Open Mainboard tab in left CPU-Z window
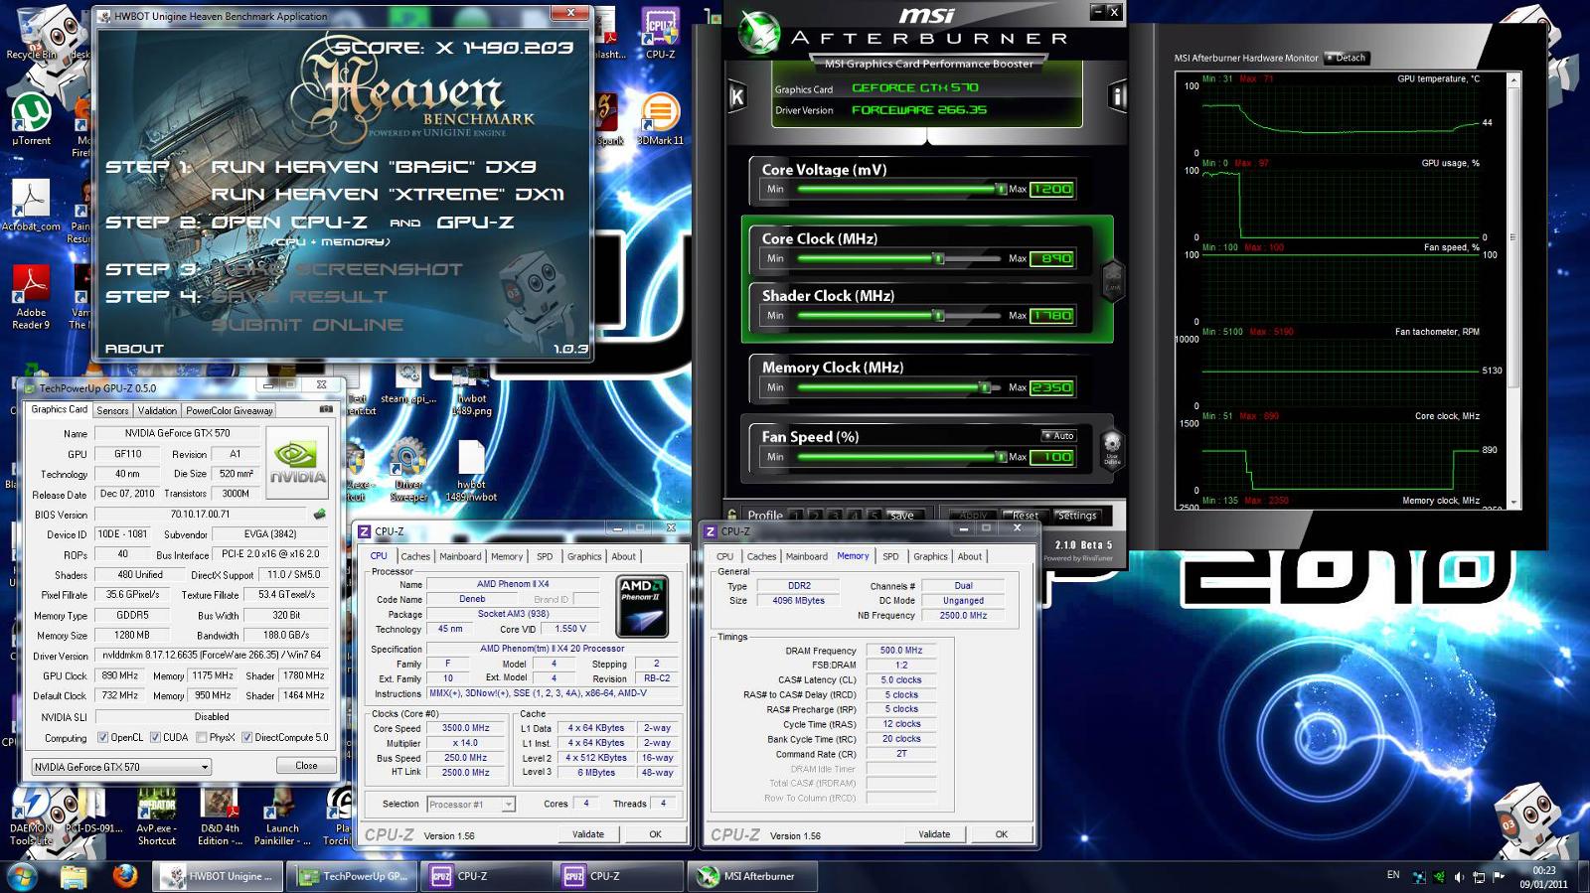The width and height of the screenshot is (1590, 893). pyautogui.click(x=460, y=556)
